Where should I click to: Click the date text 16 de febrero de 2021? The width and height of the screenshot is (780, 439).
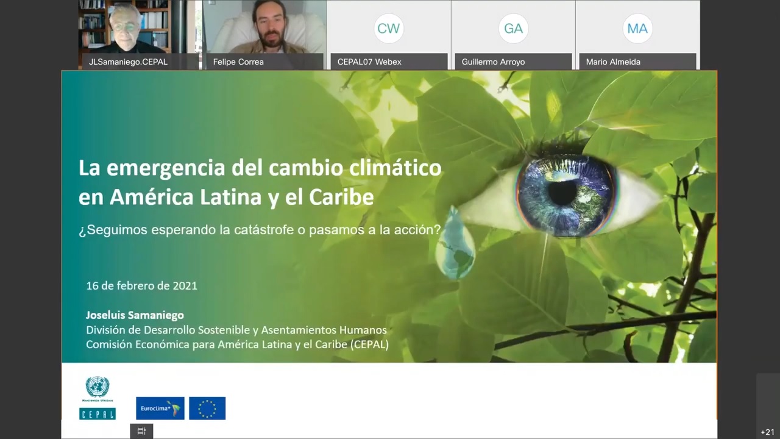pyautogui.click(x=141, y=285)
